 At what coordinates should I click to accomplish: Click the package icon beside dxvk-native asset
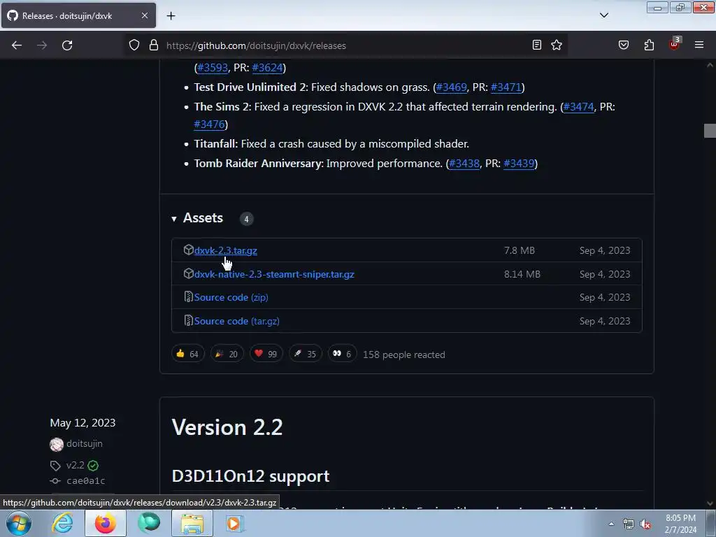189,273
